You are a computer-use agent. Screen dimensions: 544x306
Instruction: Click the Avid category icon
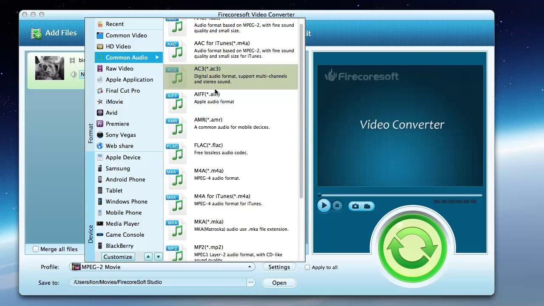click(100, 113)
